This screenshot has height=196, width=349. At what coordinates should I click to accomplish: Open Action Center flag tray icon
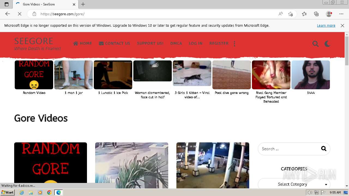(323, 192)
